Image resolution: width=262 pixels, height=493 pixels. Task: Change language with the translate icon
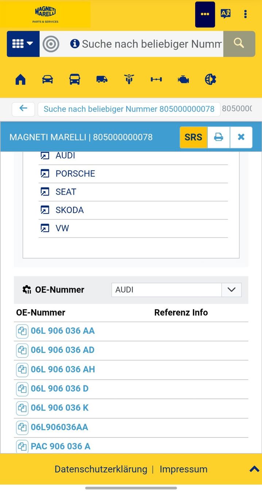point(226,14)
